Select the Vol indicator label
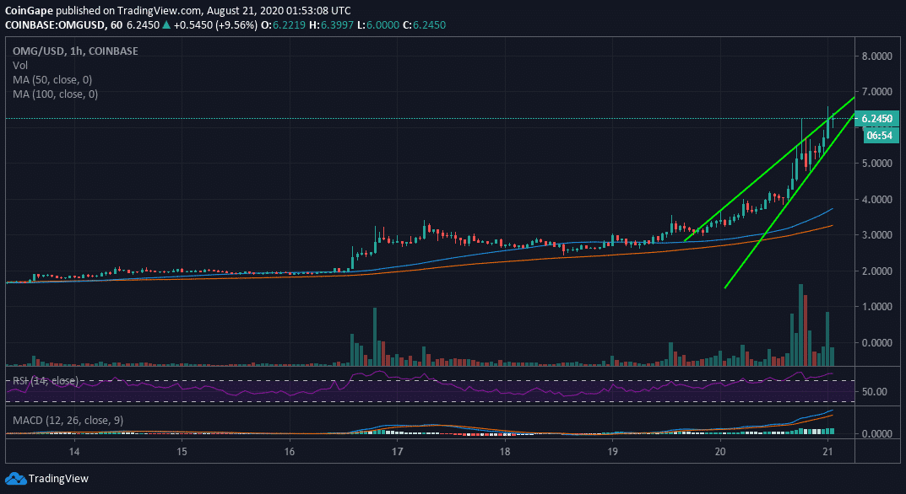The width and height of the screenshot is (906, 494). click(x=19, y=65)
